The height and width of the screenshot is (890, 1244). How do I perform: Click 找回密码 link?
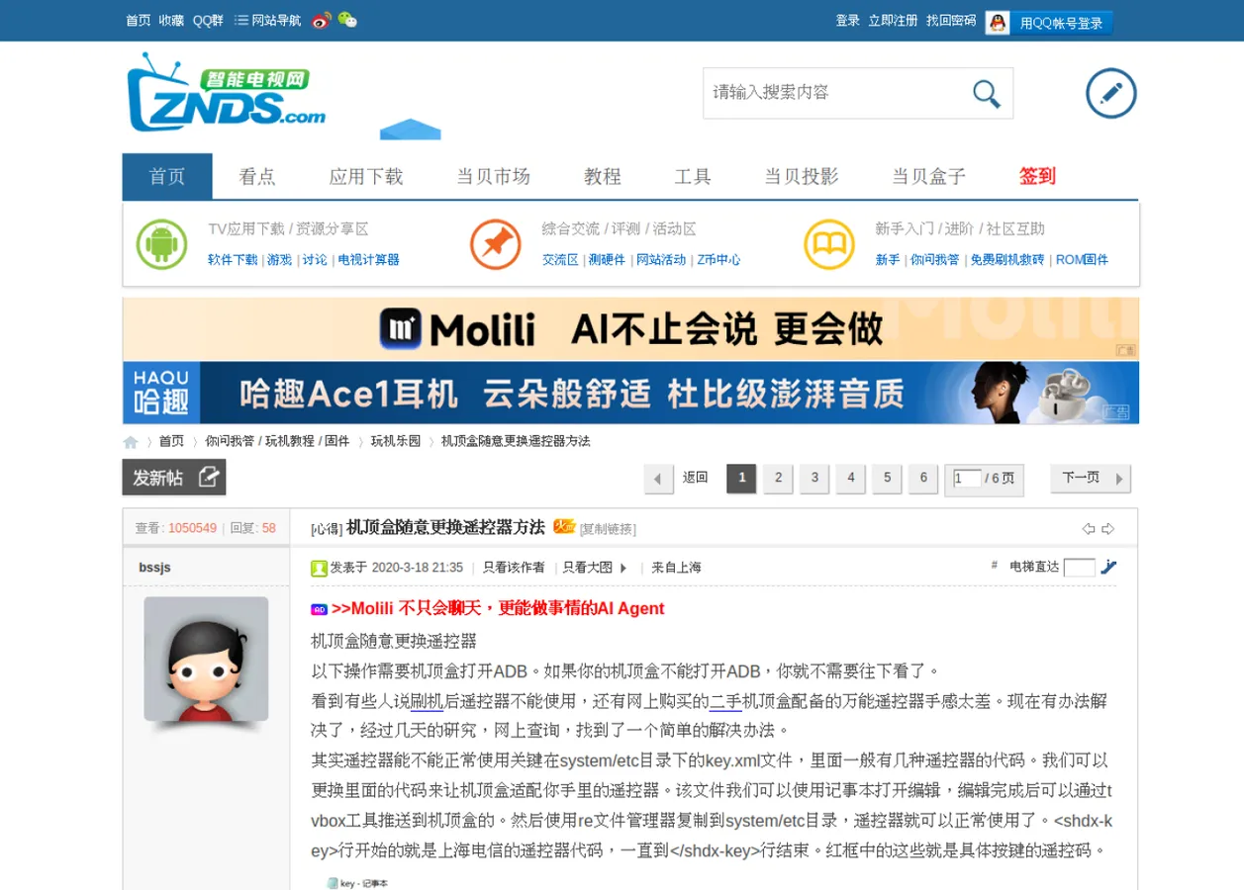point(951,20)
